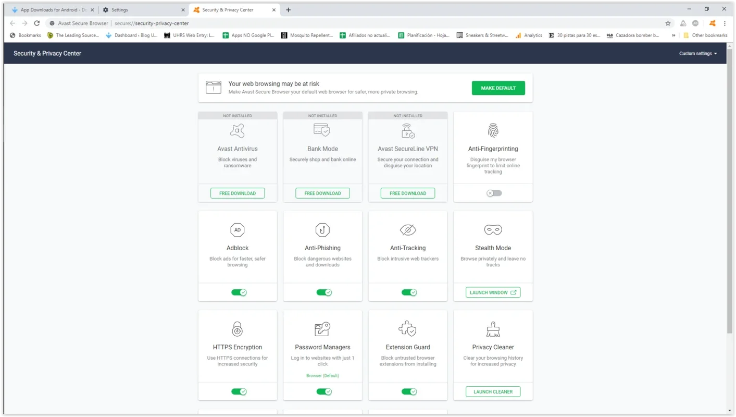Bookmark this page with the star icon

(x=668, y=23)
